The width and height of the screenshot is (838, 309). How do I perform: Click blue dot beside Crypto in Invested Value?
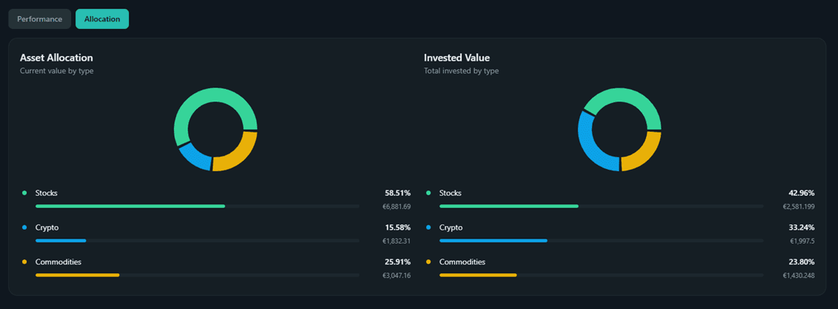coord(428,227)
